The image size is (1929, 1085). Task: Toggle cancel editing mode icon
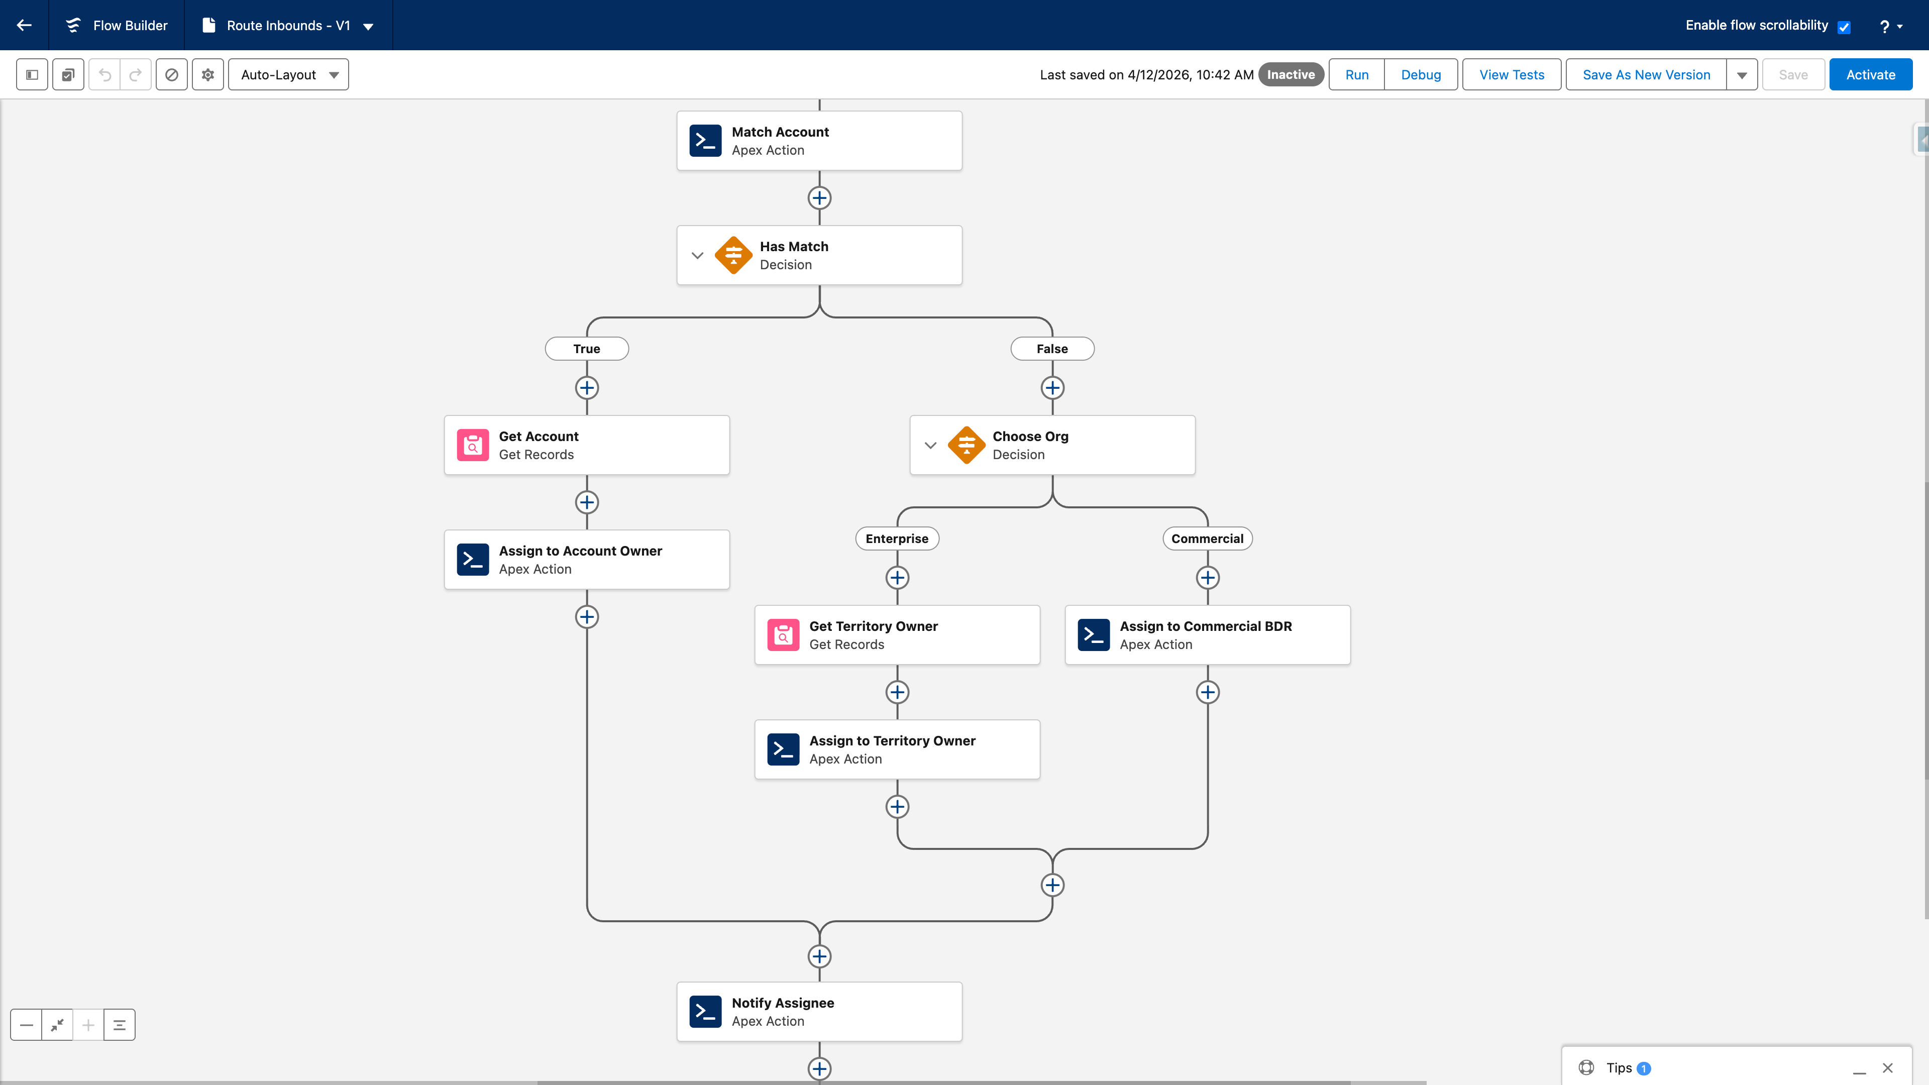point(171,74)
